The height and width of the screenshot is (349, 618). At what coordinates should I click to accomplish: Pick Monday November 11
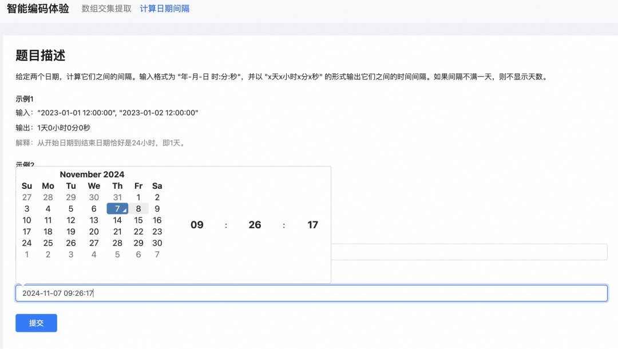48,220
